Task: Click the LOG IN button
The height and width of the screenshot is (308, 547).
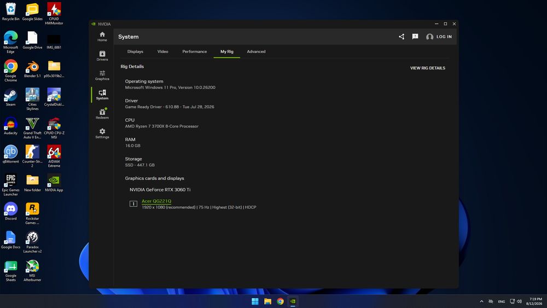Action: [x=439, y=37]
